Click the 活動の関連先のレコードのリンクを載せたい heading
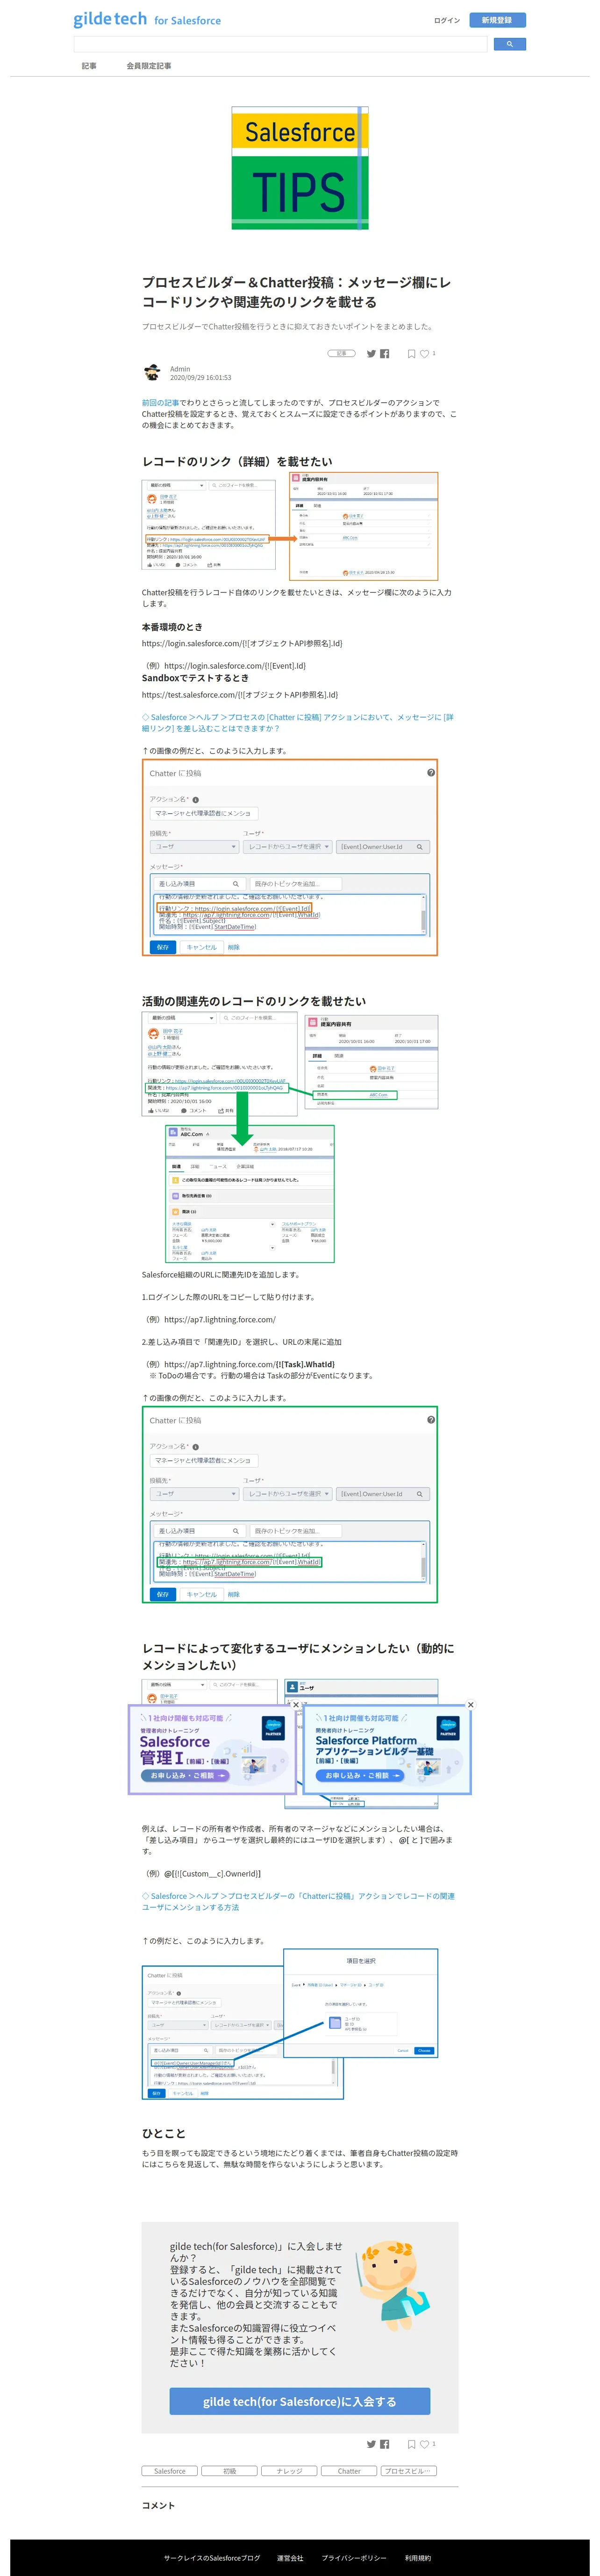 coord(254,1001)
